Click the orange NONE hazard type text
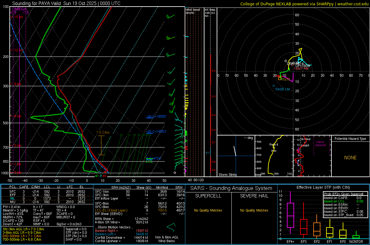This screenshot has height=245, width=370. click(350, 158)
